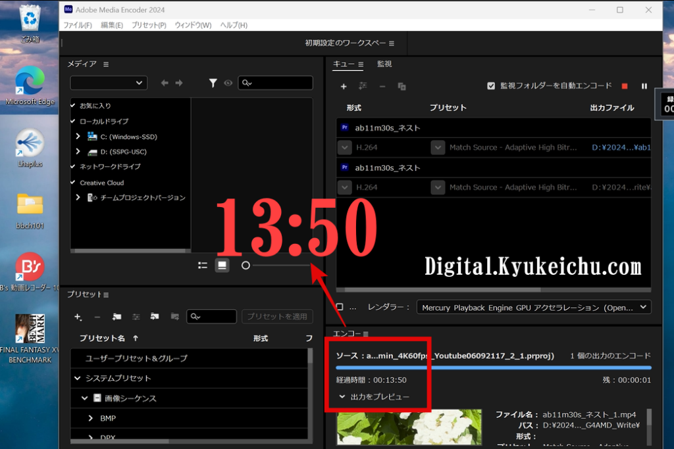Collapse the Creative Cloud section
Viewport: 674px width, 449px height.
click(x=73, y=182)
